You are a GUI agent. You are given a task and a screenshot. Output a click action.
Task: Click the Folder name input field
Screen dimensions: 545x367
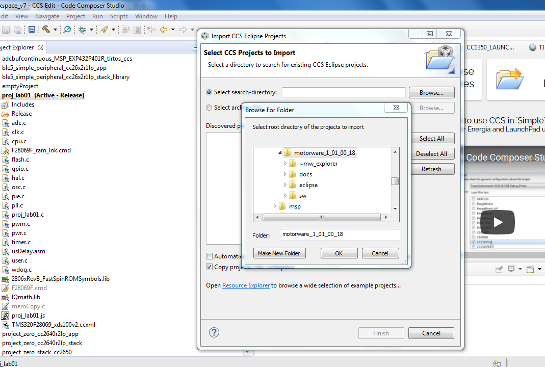pos(340,234)
